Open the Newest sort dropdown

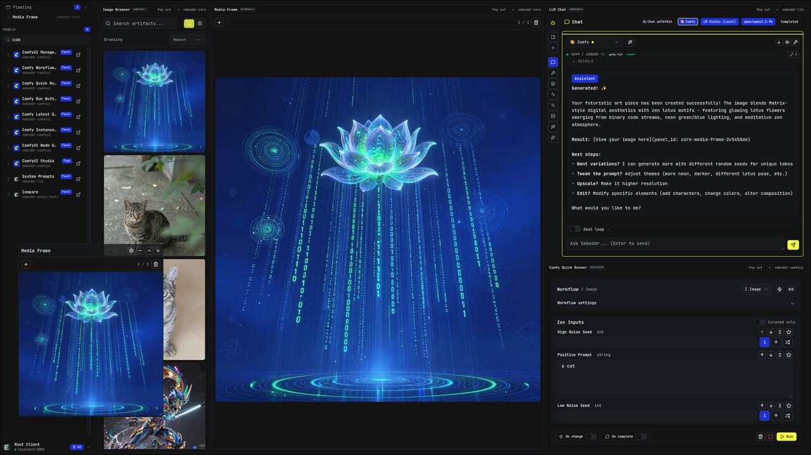[187, 40]
